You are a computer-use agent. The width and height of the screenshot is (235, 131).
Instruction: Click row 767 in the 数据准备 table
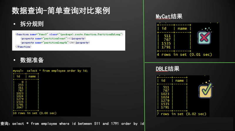tap(26, 91)
